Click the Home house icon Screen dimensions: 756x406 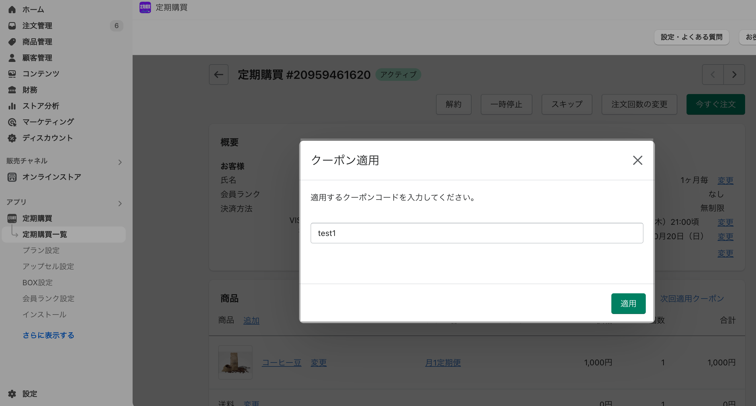pyautogui.click(x=12, y=10)
